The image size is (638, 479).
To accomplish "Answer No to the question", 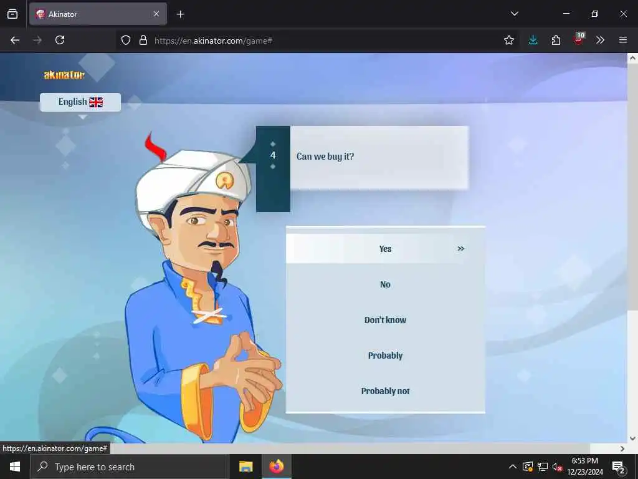I will click(385, 284).
